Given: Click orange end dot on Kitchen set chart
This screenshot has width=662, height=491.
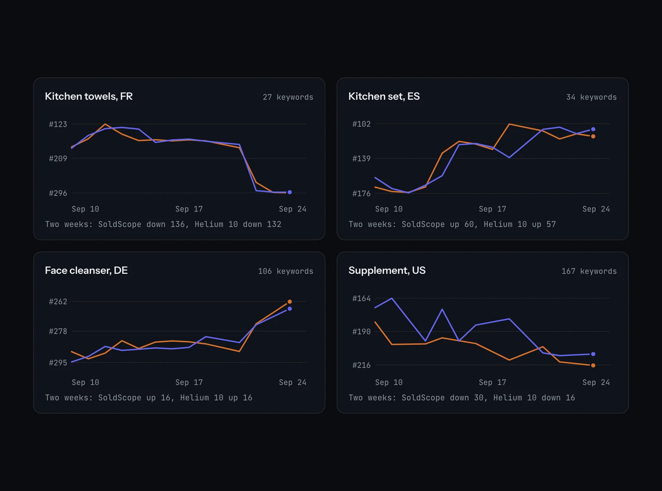Looking at the screenshot, I should (593, 137).
